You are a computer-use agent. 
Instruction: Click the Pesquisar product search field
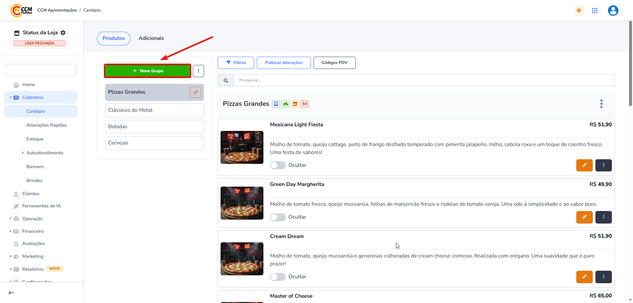(424, 80)
